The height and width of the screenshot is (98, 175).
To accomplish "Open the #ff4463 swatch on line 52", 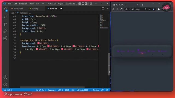I will coord(39,43).
